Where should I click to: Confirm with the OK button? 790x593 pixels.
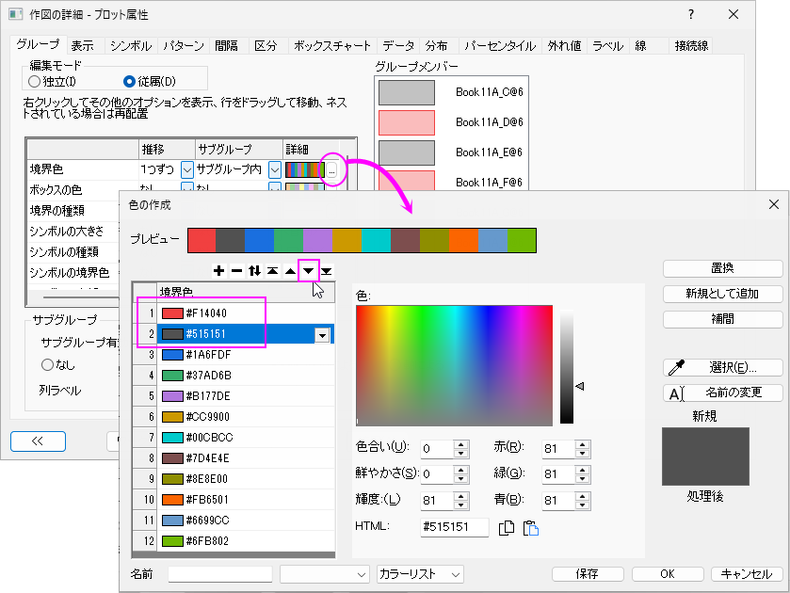668,574
